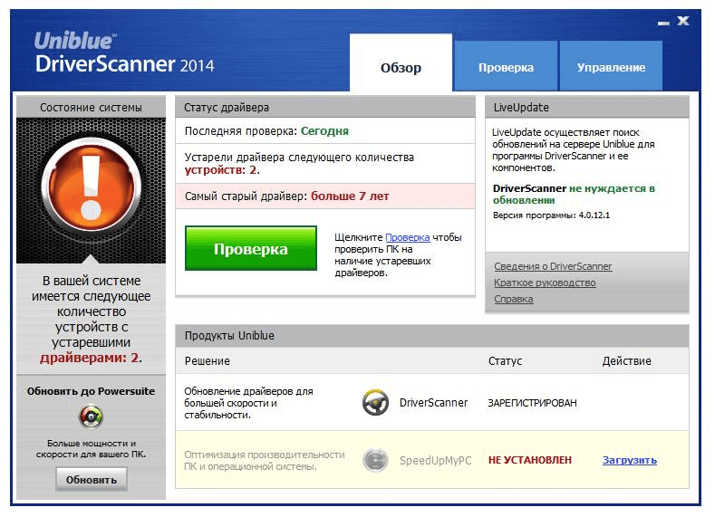Click the Powersuite gauge icon
Screen dimensions: 715x517
point(91,416)
